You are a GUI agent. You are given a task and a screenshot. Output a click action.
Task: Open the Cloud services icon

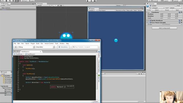click(150, 1)
